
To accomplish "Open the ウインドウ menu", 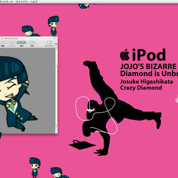I will point(22,2).
